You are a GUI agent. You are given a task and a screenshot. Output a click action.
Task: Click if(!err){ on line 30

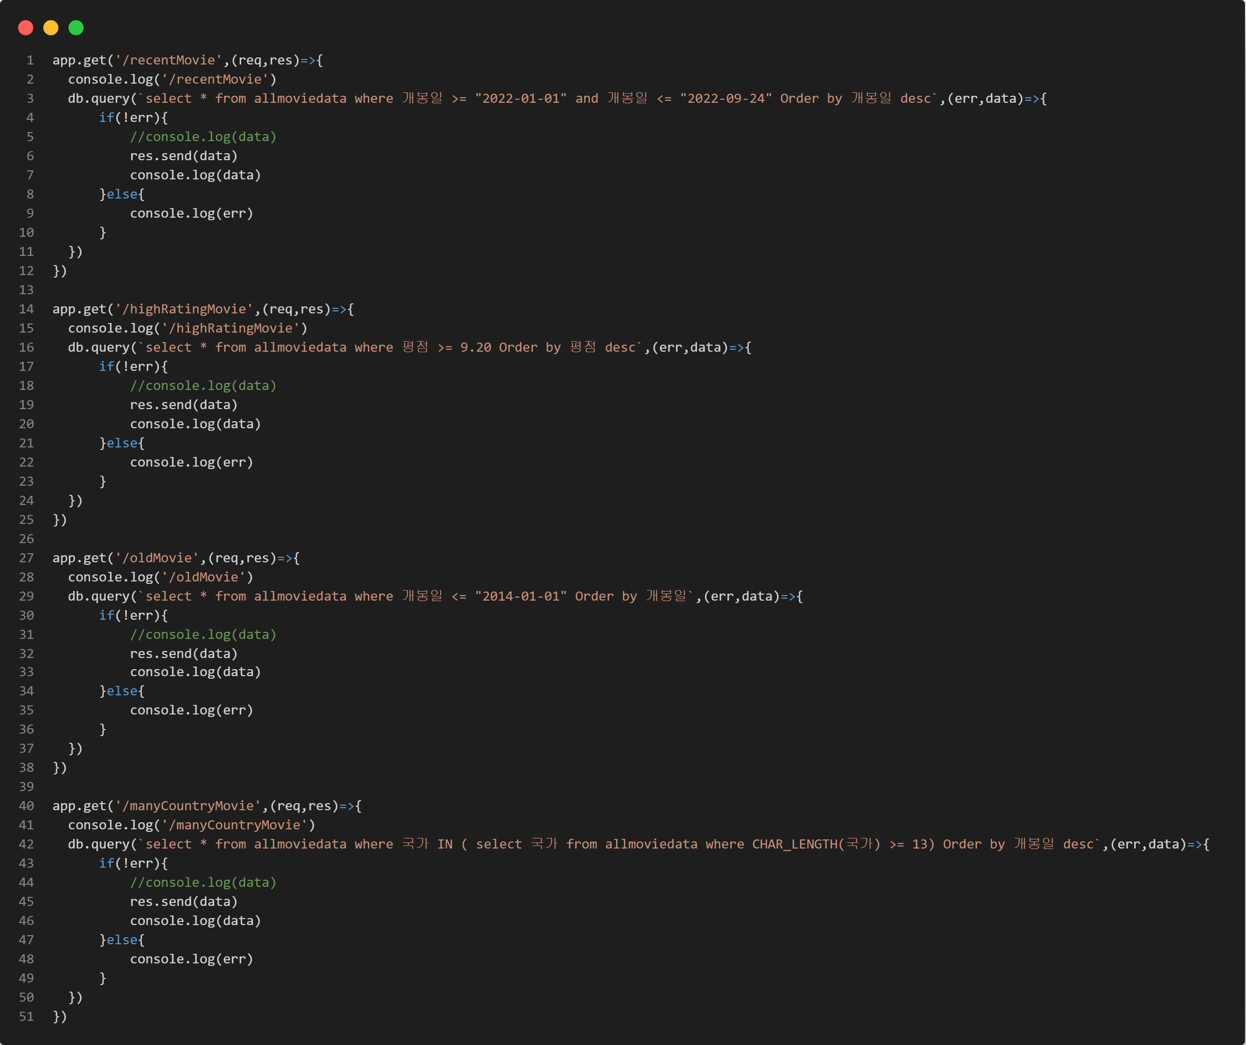click(x=133, y=616)
